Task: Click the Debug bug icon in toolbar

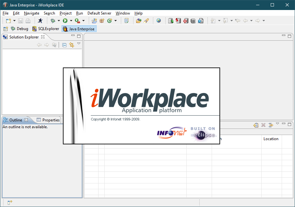Action: point(53,21)
